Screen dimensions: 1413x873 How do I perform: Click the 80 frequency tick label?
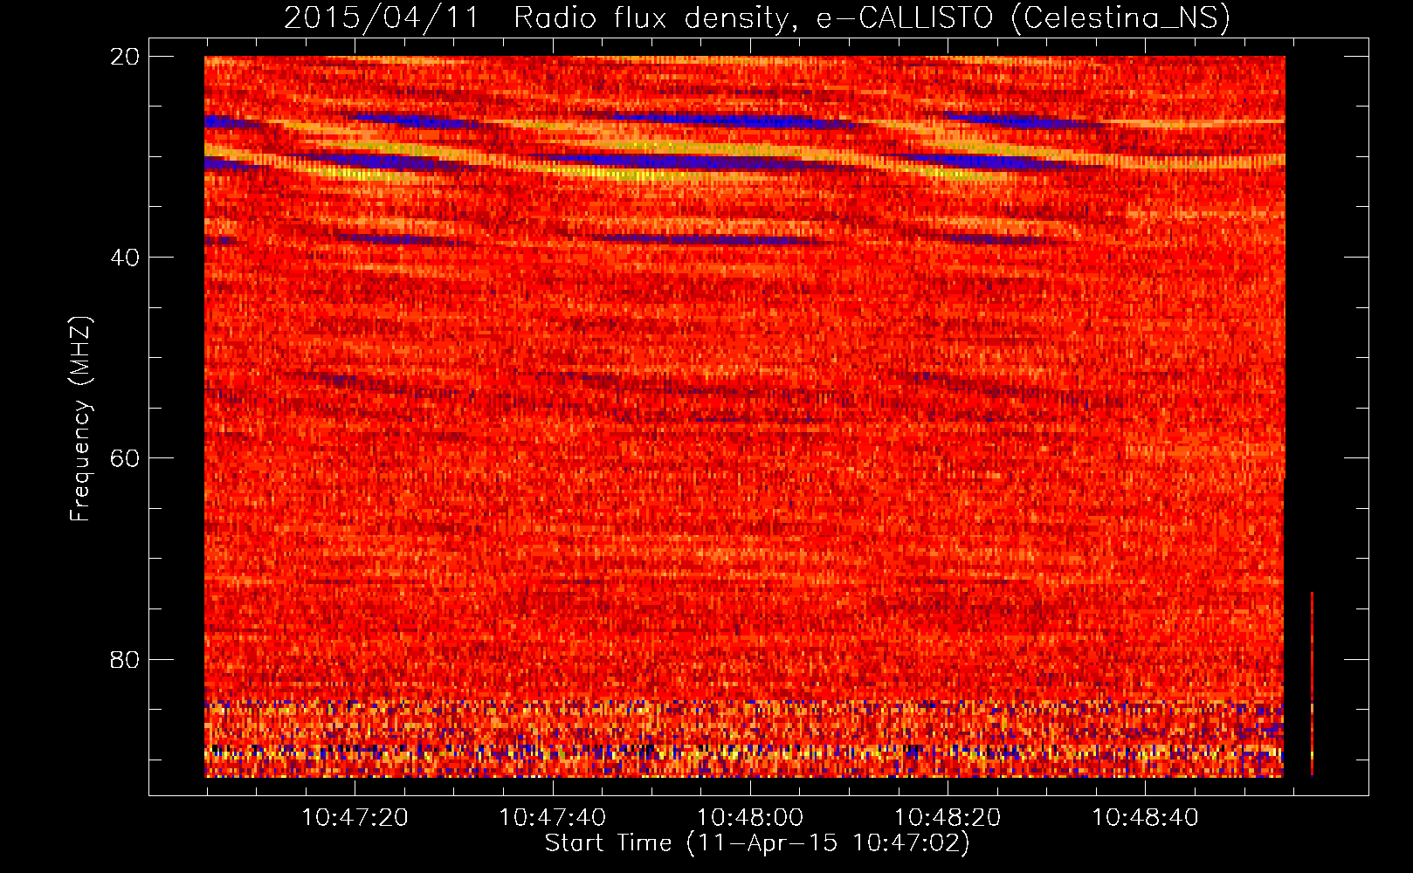click(125, 659)
